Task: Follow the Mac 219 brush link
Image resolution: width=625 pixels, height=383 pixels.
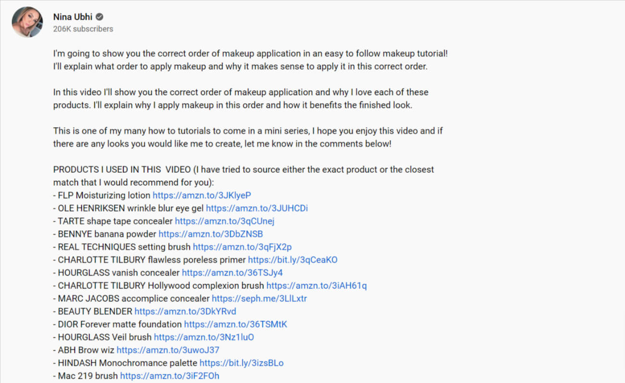Action: pos(170,377)
